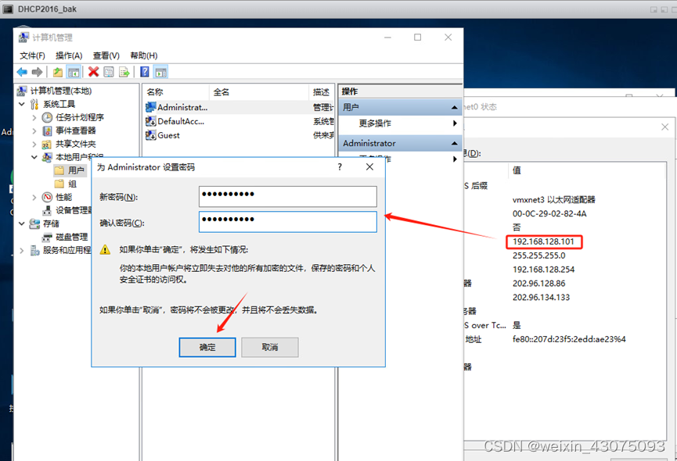Screen dimensions: 677x461
Task: Open the 操作(A) menu
Action: (69, 55)
